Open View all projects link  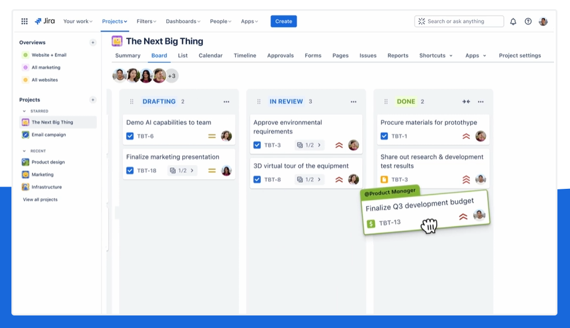pyautogui.click(x=41, y=200)
